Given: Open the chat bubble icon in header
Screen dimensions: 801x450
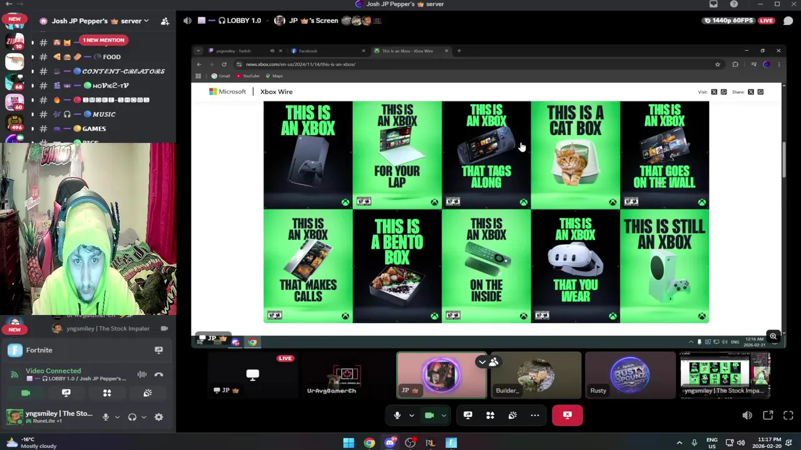Looking at the screenshot, I should click(788, 21).
